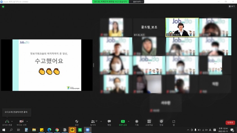
Task: Open the 반응 reactions icon
Action: coord(161,121)
